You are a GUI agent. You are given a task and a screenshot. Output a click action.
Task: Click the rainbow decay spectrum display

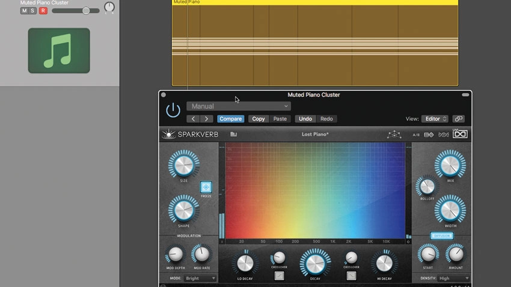[x=315, y=190]
